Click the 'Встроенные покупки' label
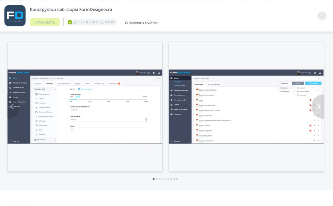Screen dimensions: 333x206 (x=142, y=22)
